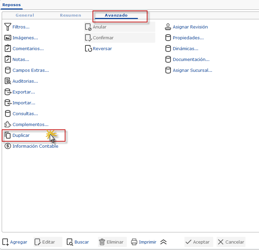
Task: Click the Reversar document icon
Action: click(88, 49)
